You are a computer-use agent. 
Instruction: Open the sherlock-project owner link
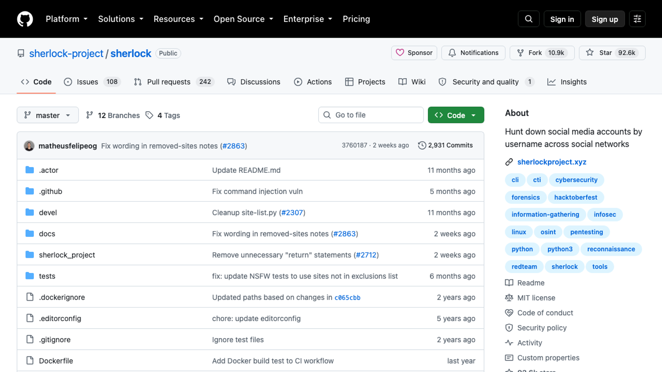pos(66,53)
